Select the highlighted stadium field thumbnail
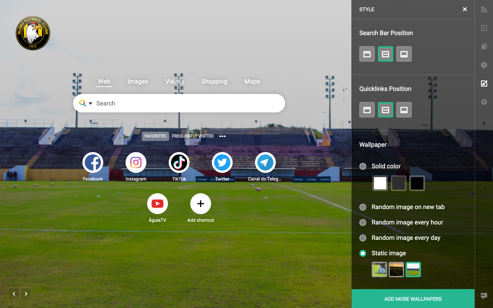493x308 pixels. point(413,269)
